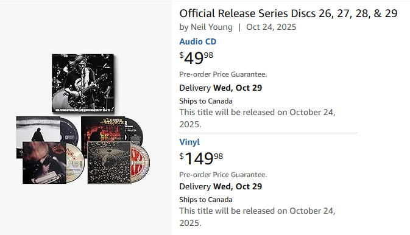
Task: Click the $149.98 Vinyl price
Action: [201, 158]
